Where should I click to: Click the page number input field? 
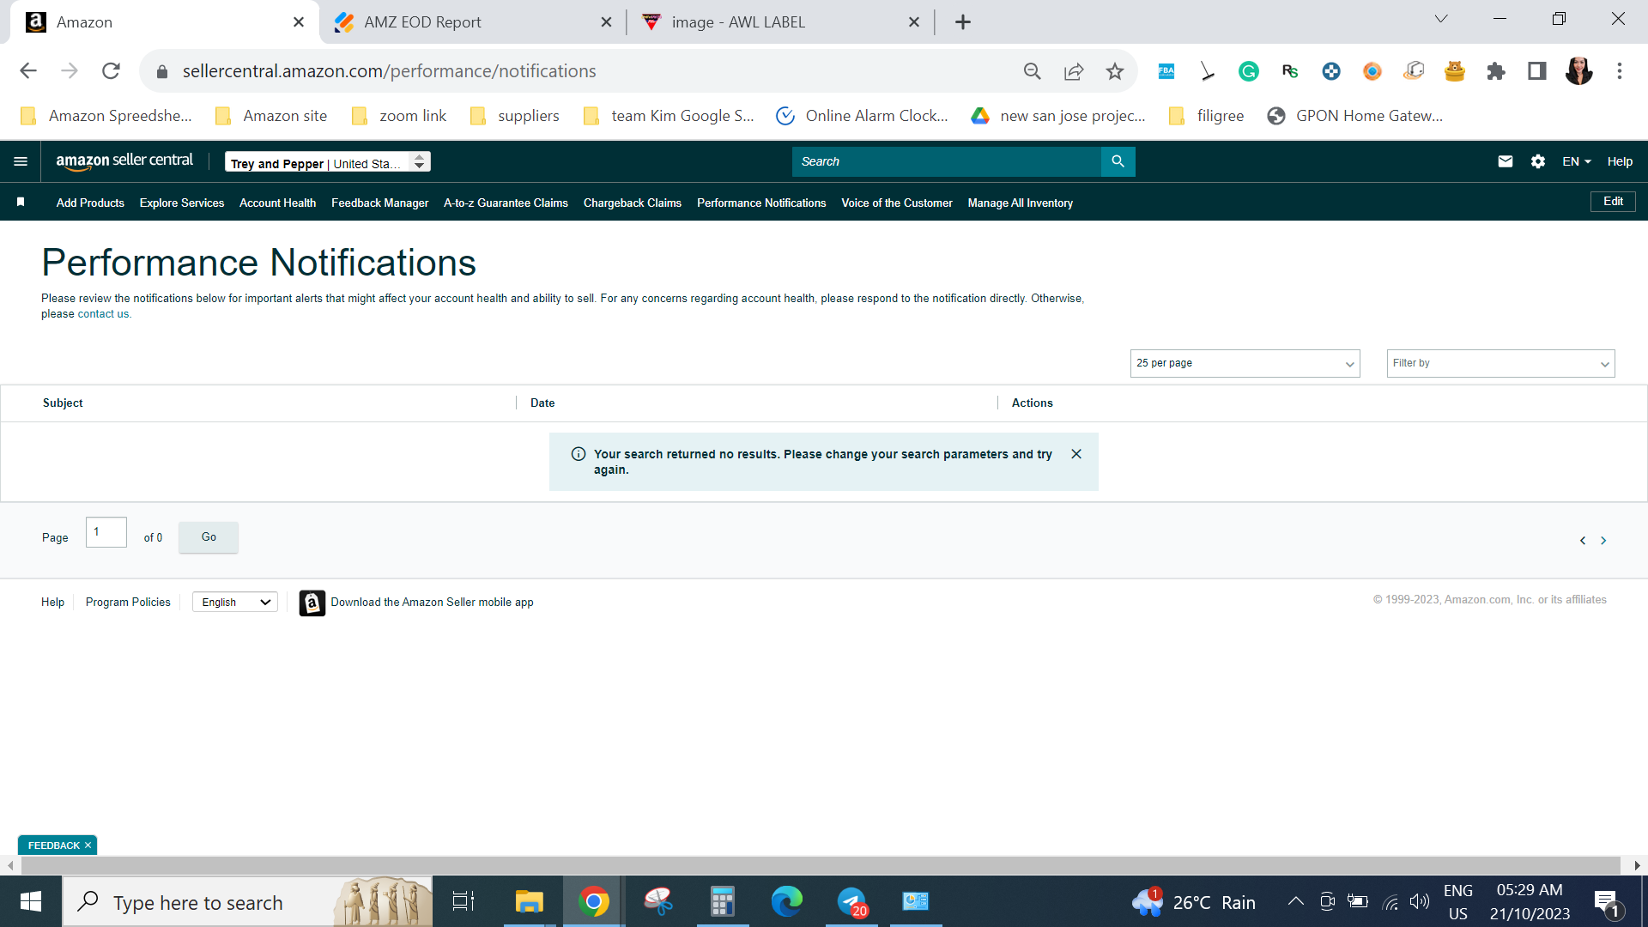106,532
